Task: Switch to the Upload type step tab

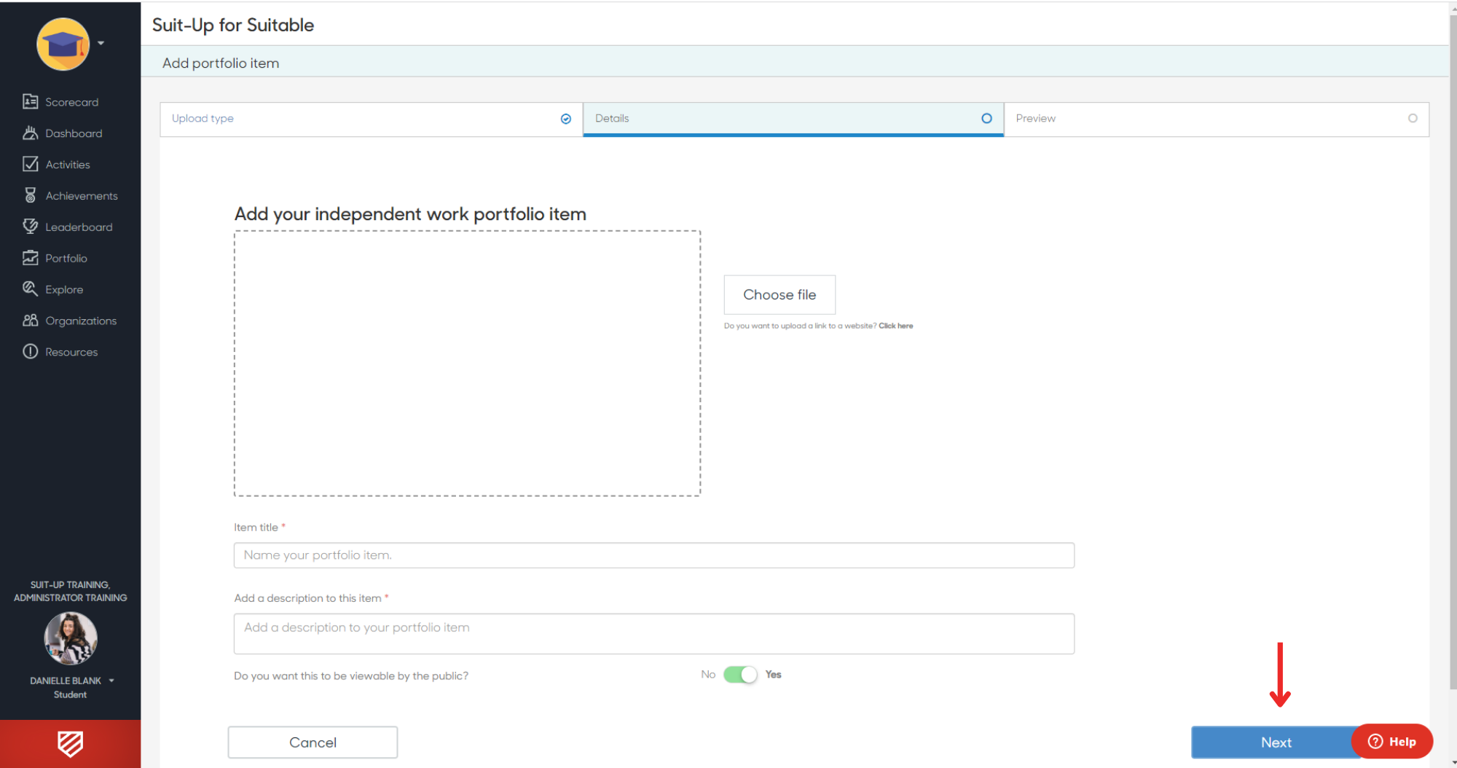Action: coord(371,119)
